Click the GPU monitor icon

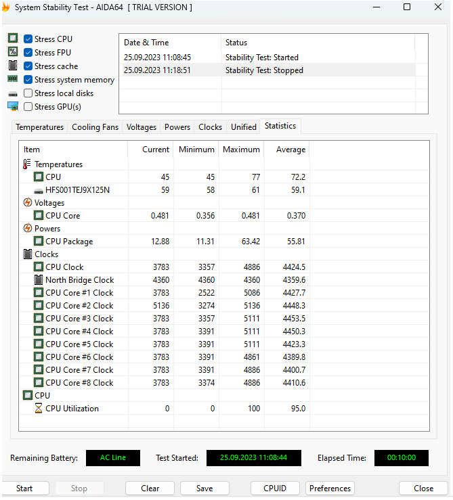[x=13, y=106]
